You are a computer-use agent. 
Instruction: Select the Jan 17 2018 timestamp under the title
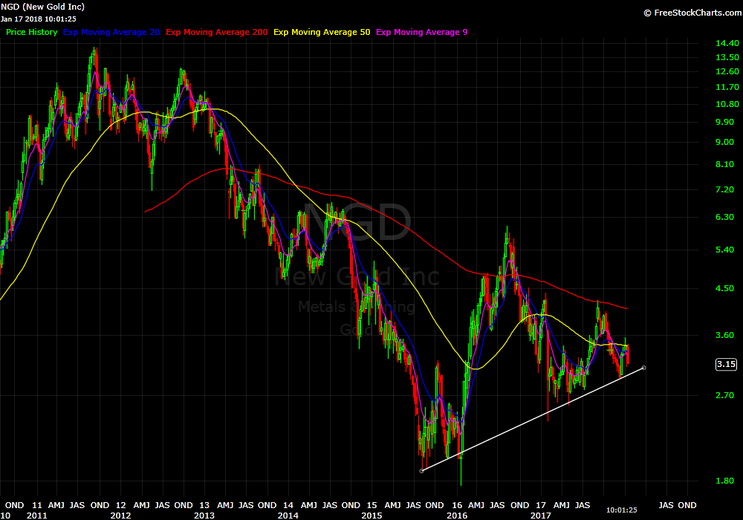click(x=39, y=19)
